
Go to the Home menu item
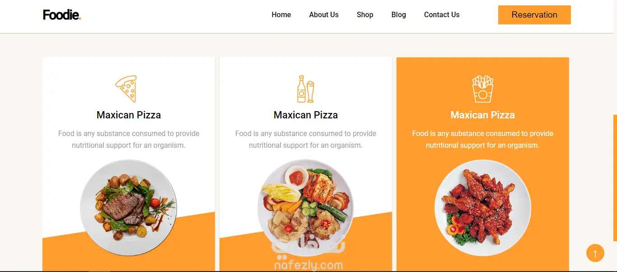point(281,15)
